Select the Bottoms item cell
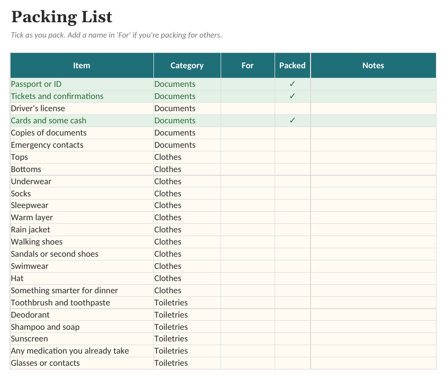Image resolution: width=446 pixels, height=379 pixels. coord(82,169)
